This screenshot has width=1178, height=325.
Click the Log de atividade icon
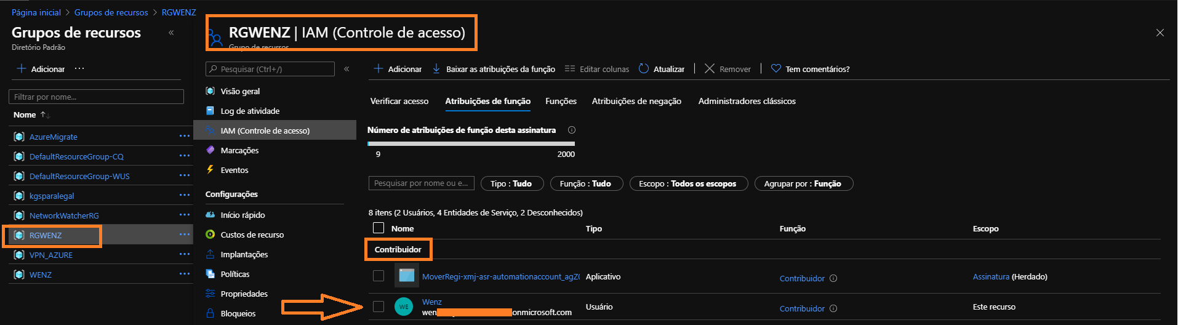click(210, 111)
